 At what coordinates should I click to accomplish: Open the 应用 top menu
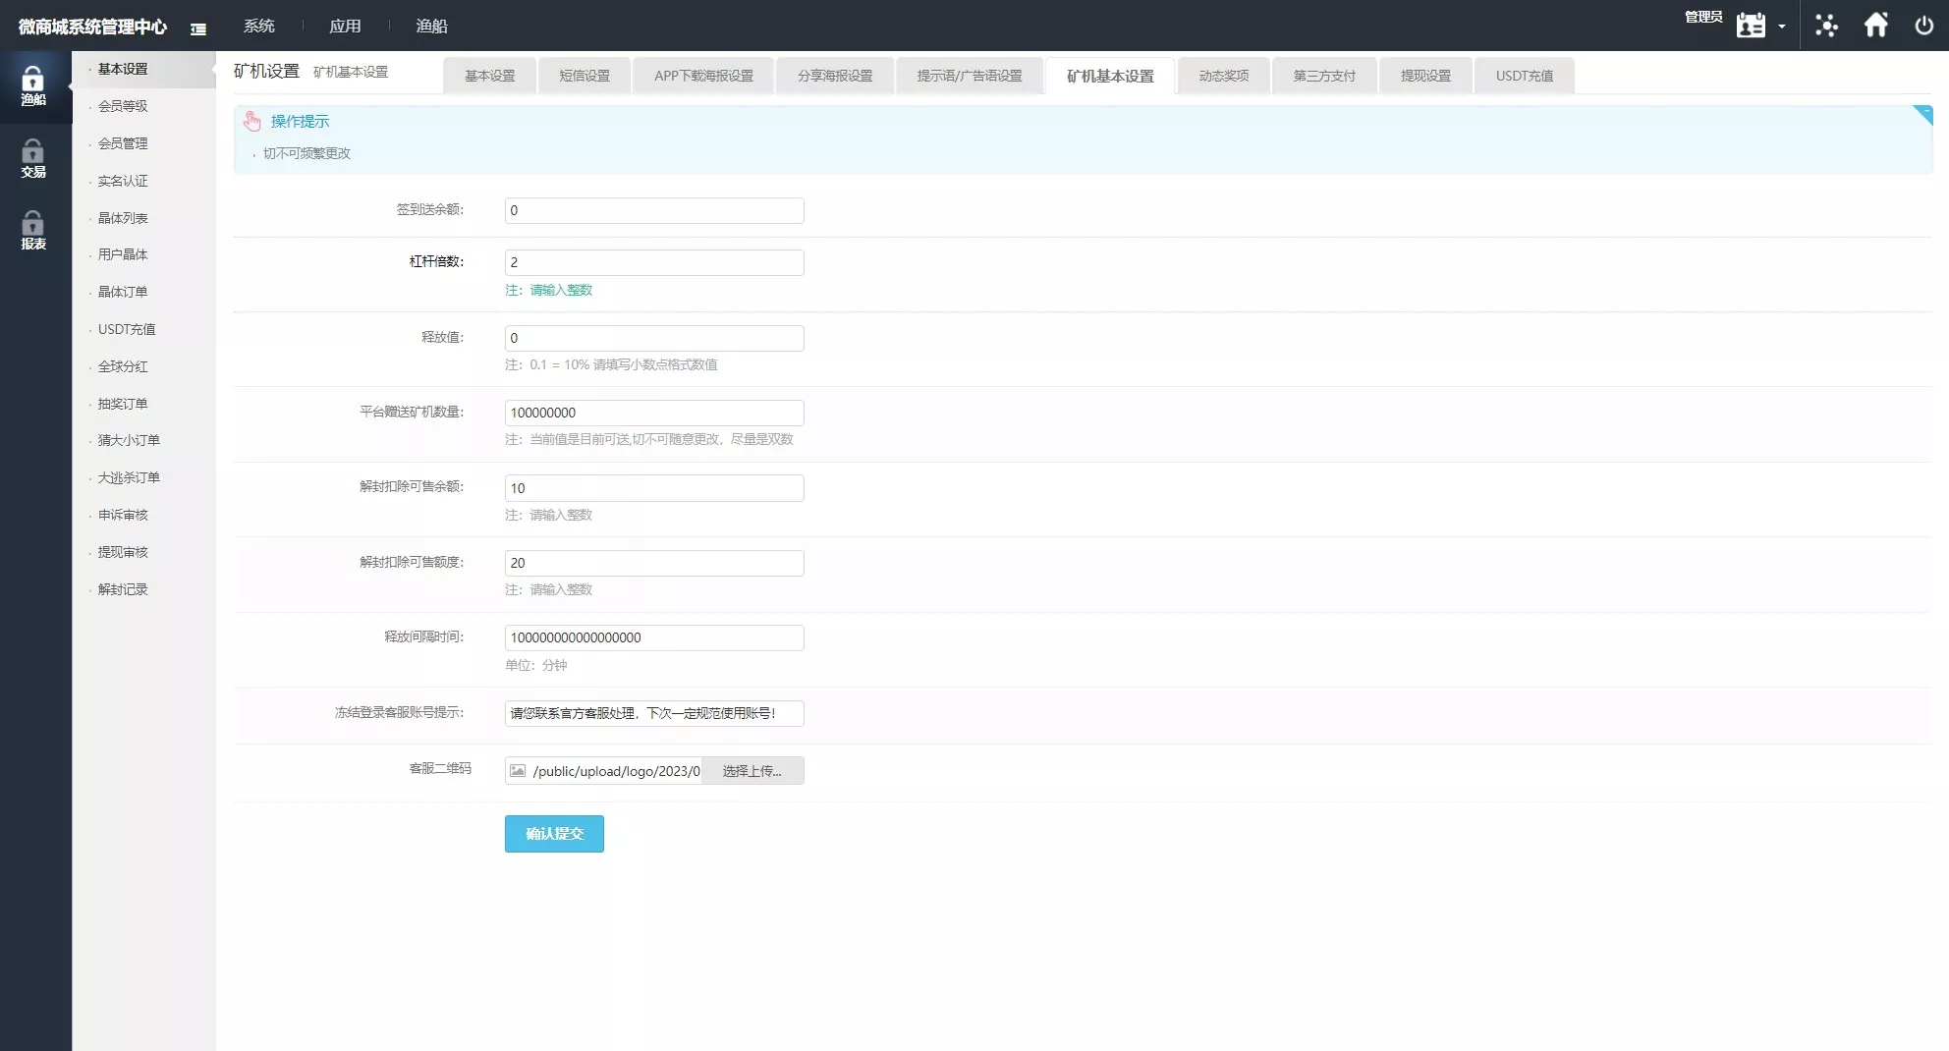pyautogui.click(x=345, y=26)
